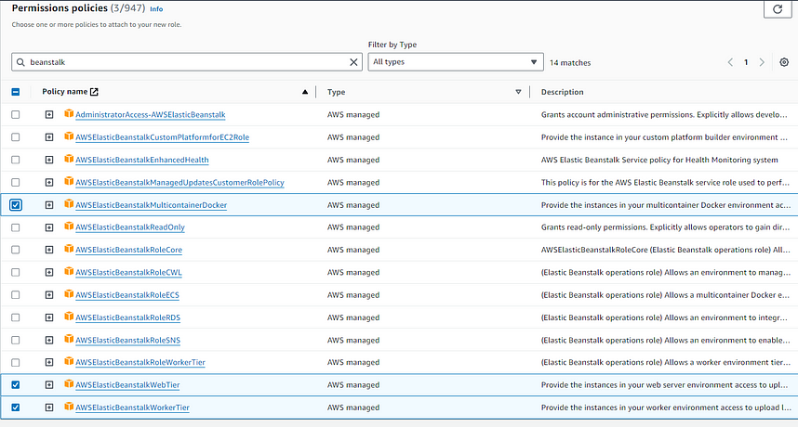798x427 pixels.
Task: Expand AWSElasticBeanstalkManagedUpdatesCustomerRolePolicy details
Action: (49, 182)
